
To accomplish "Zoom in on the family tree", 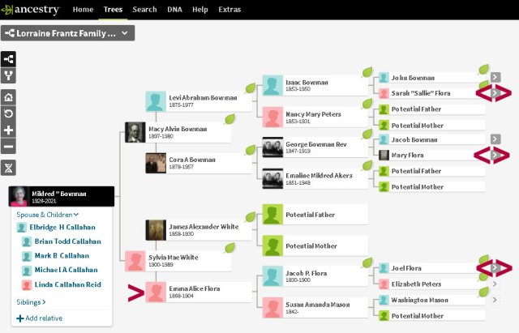I will 8,130.
